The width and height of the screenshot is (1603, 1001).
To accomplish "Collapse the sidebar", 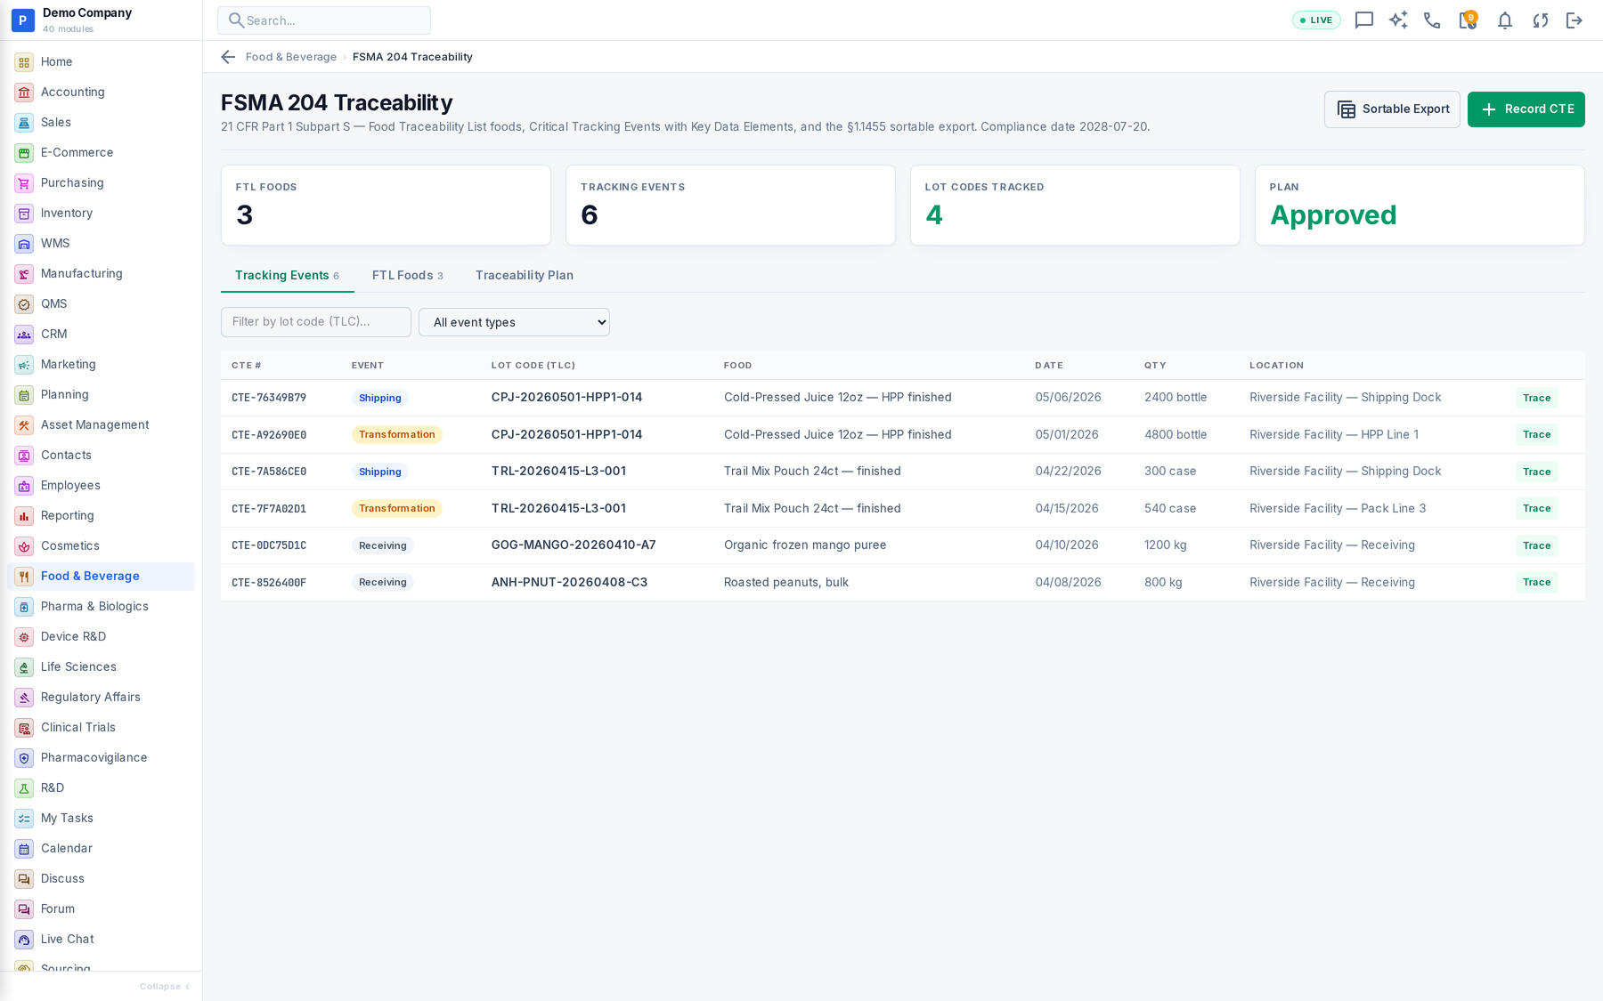I will 165,986.
